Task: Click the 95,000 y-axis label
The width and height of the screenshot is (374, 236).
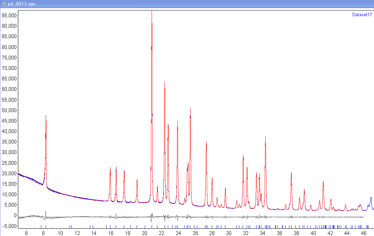Action: (9, 16)
